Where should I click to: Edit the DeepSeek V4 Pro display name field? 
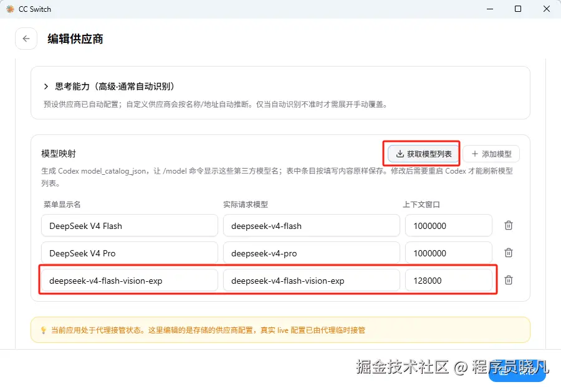[x=130, y=253]
